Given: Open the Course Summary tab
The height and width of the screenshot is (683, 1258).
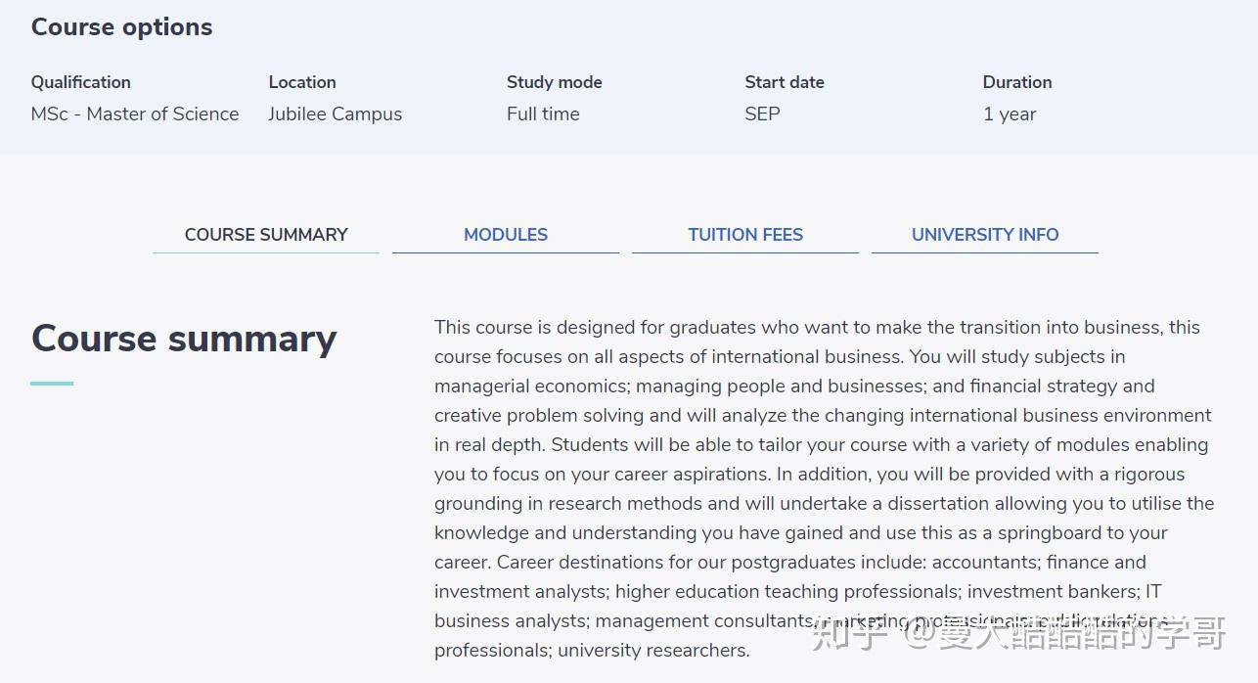Looking at the screenshot, I should (266, 235).
